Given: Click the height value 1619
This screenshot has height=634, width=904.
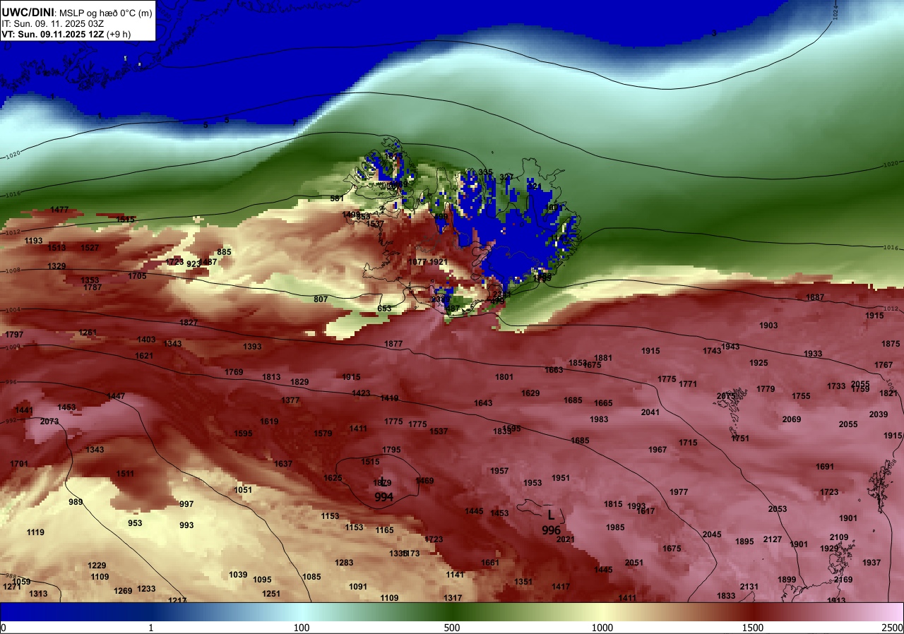Looking at the screenshot, I should 269,421.
